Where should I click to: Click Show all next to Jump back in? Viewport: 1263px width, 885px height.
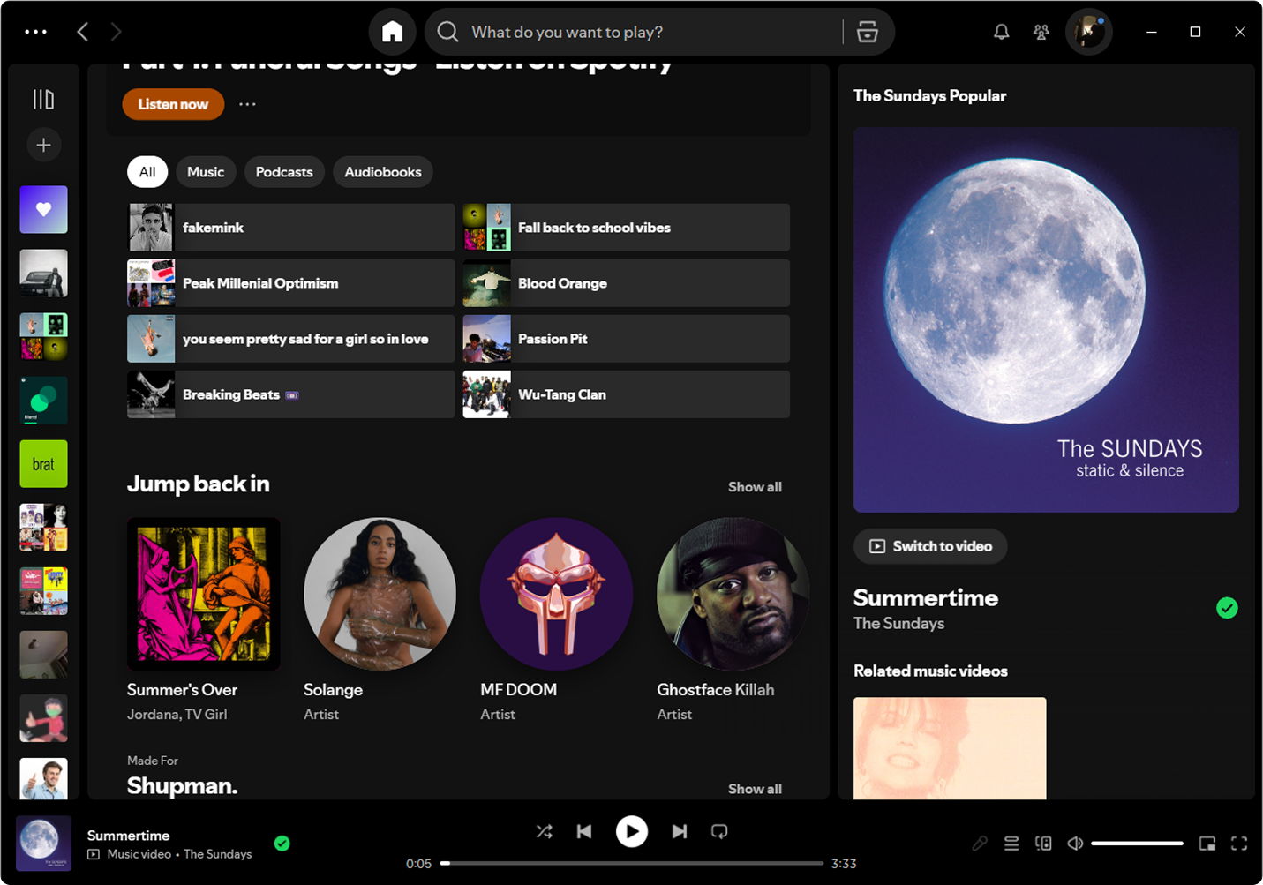click(x=755, y=487)
